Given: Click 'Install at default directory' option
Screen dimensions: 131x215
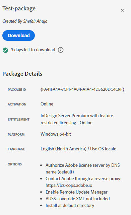Looking at the screenshot, I should click(70, 205).
